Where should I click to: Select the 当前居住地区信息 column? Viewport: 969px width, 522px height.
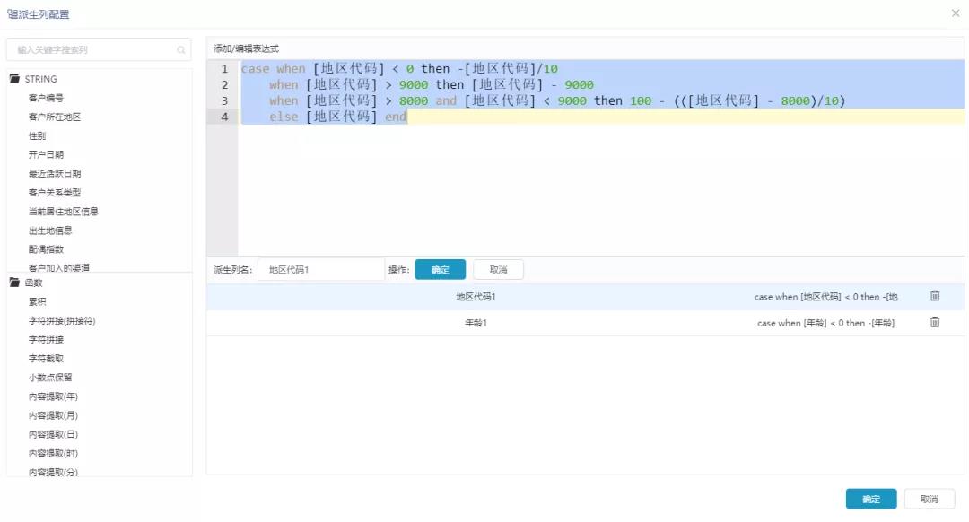63,212
